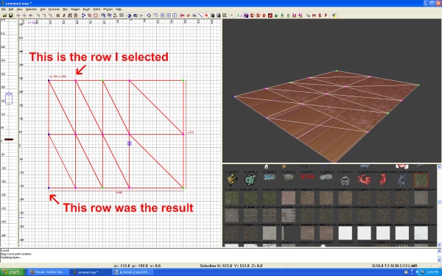Click the texture browser vertical scrollbar handle
The width and height of the screenshot is (442, 276).
[x=439, y=202]
